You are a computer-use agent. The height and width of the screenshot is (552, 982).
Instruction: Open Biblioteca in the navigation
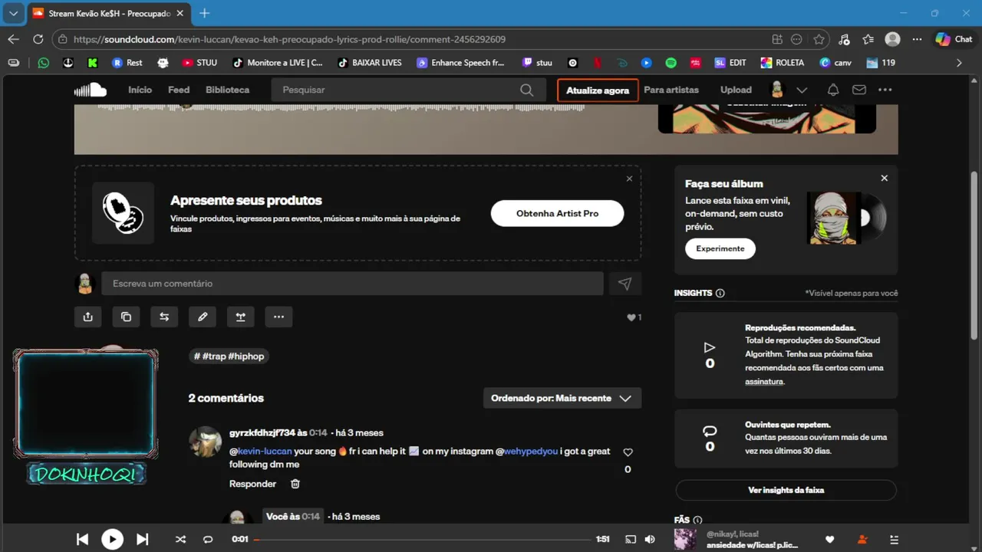click(x=227, y=90)
